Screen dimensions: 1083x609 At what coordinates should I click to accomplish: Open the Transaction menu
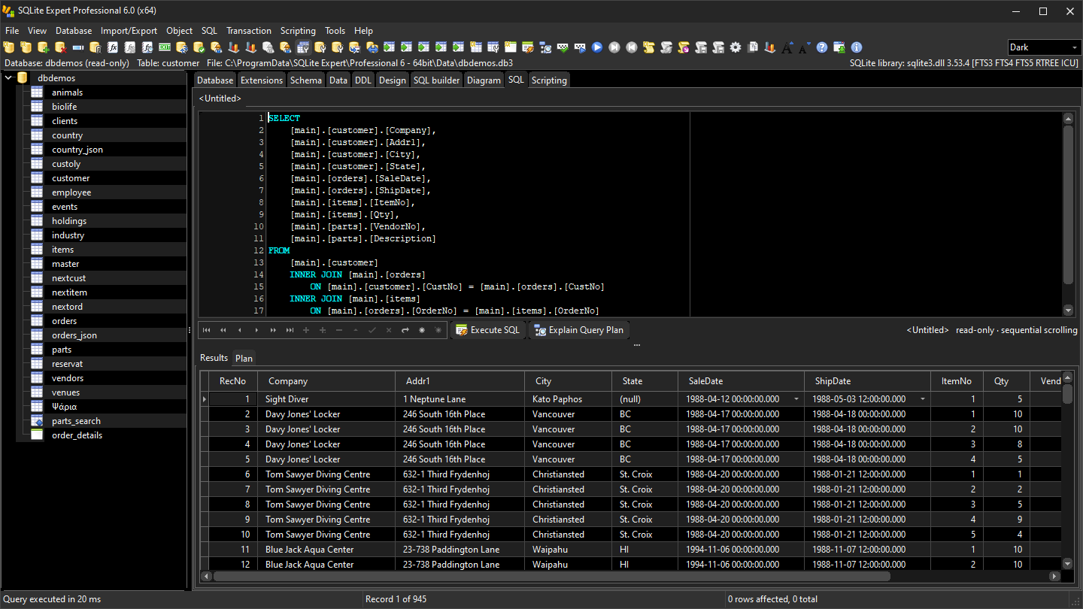coord(249,31)
